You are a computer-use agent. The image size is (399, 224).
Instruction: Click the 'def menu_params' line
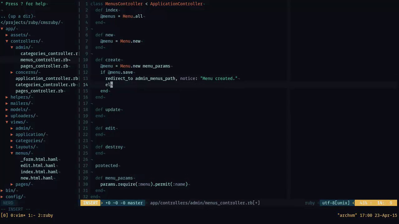tap(114, 178)
